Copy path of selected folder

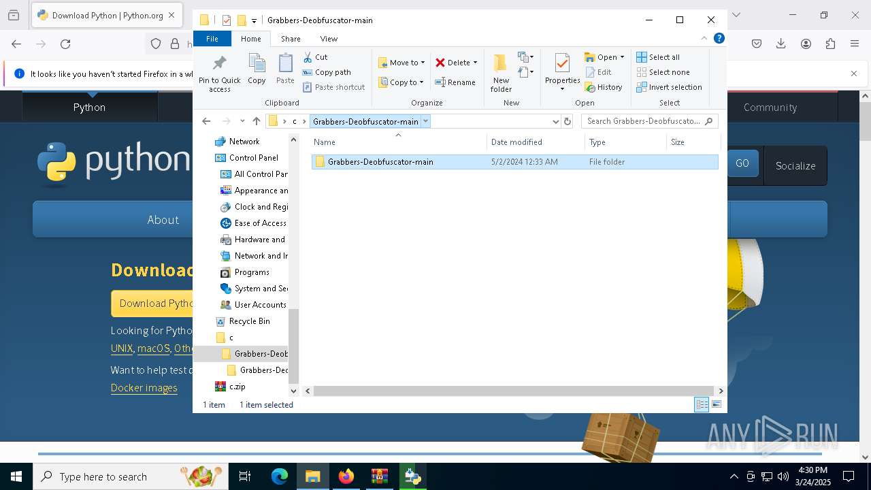click(x=327, y=72)
